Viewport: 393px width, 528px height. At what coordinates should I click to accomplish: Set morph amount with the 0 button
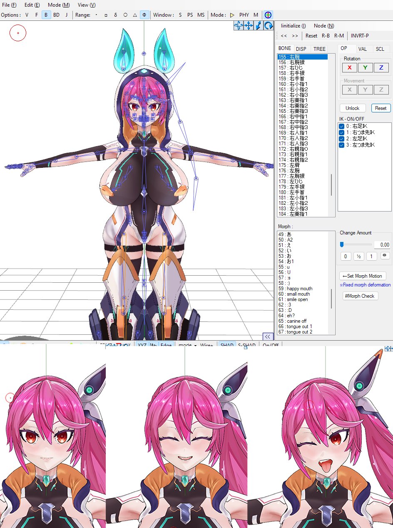click(x=346, y=256)
